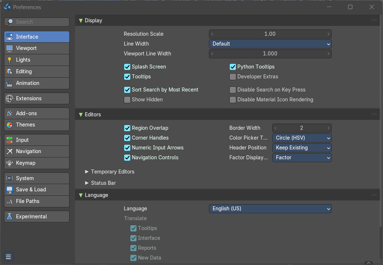Check Disable Material Icon Rendering
The height and width of the screenshot is (265, 383).
(x=233, y=100)
